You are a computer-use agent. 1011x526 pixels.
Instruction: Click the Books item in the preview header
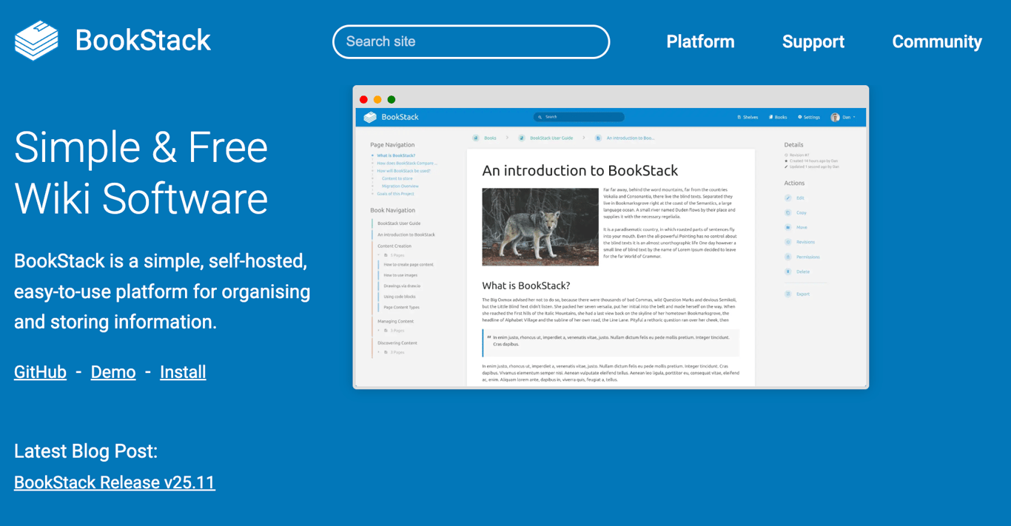point(778,117)
